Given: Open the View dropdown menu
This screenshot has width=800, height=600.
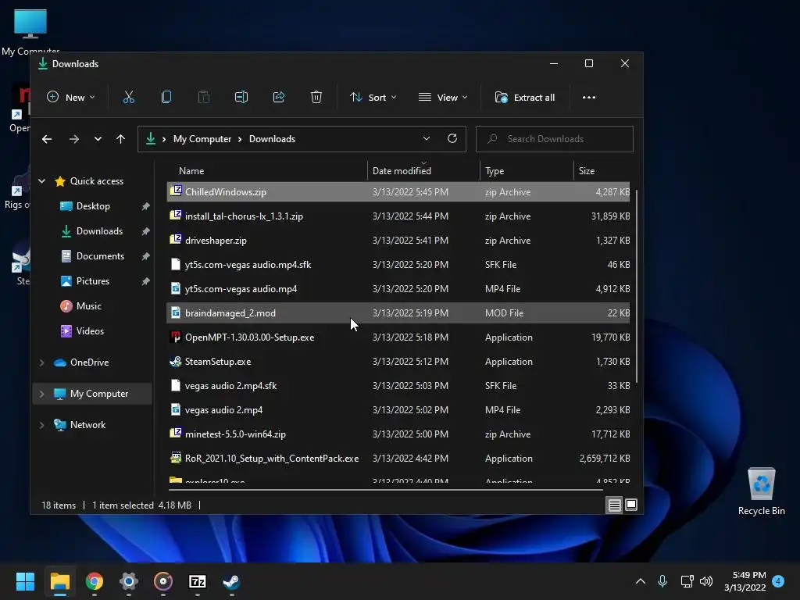Looking at the screenshot, I should click(x=443, y=97).
